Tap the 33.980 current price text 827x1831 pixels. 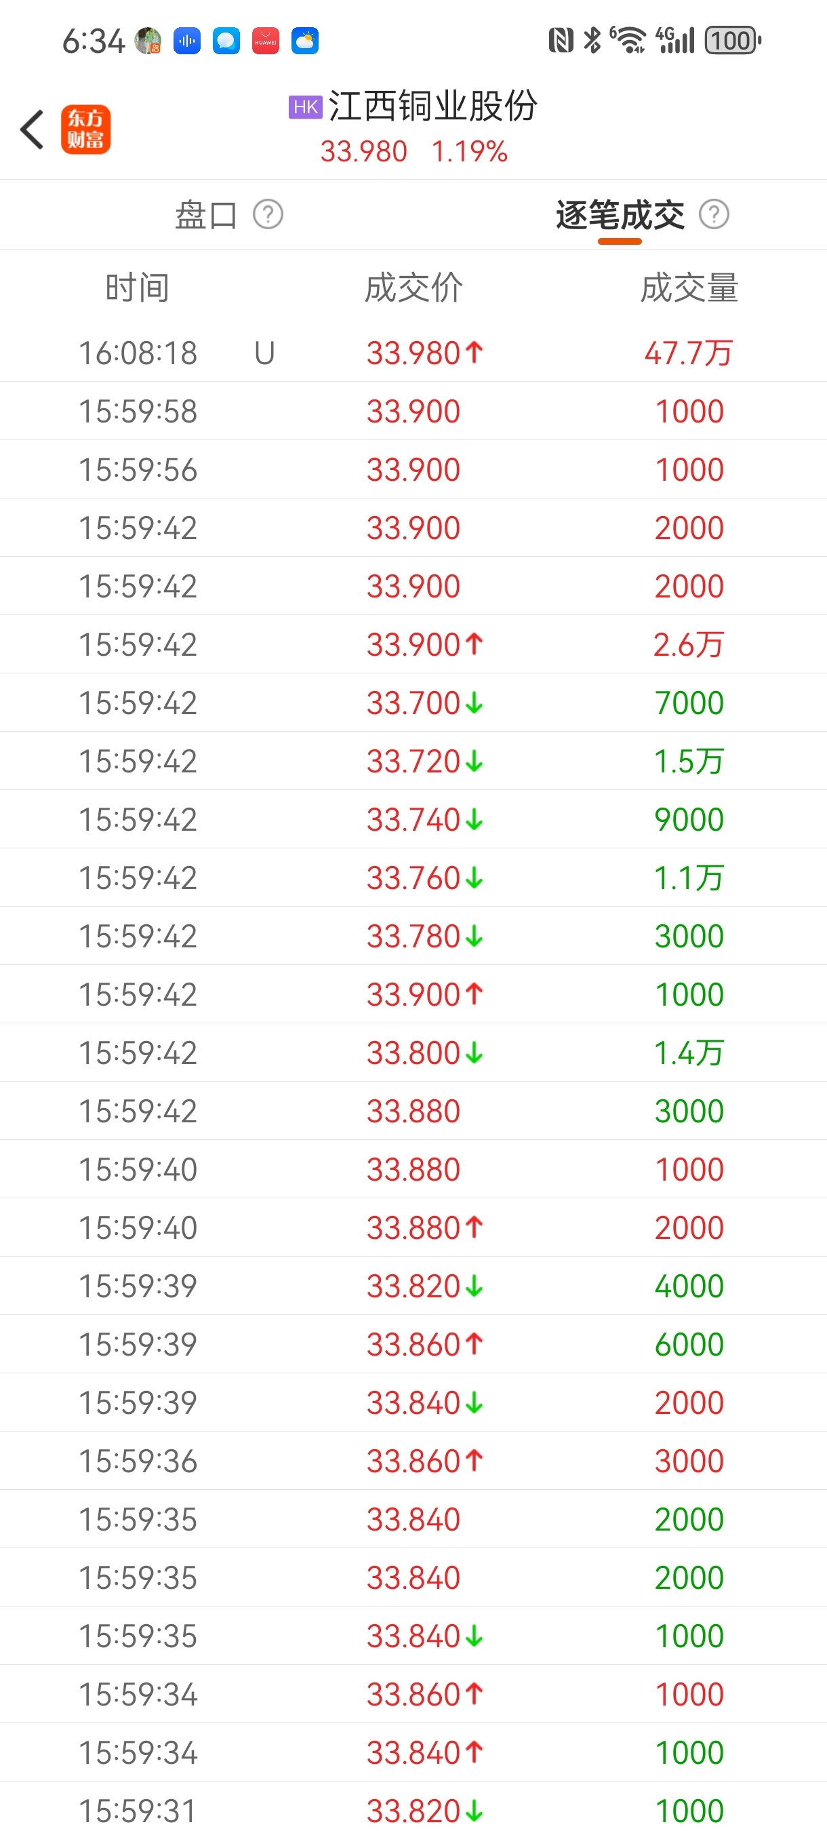[x=363, y=151]
